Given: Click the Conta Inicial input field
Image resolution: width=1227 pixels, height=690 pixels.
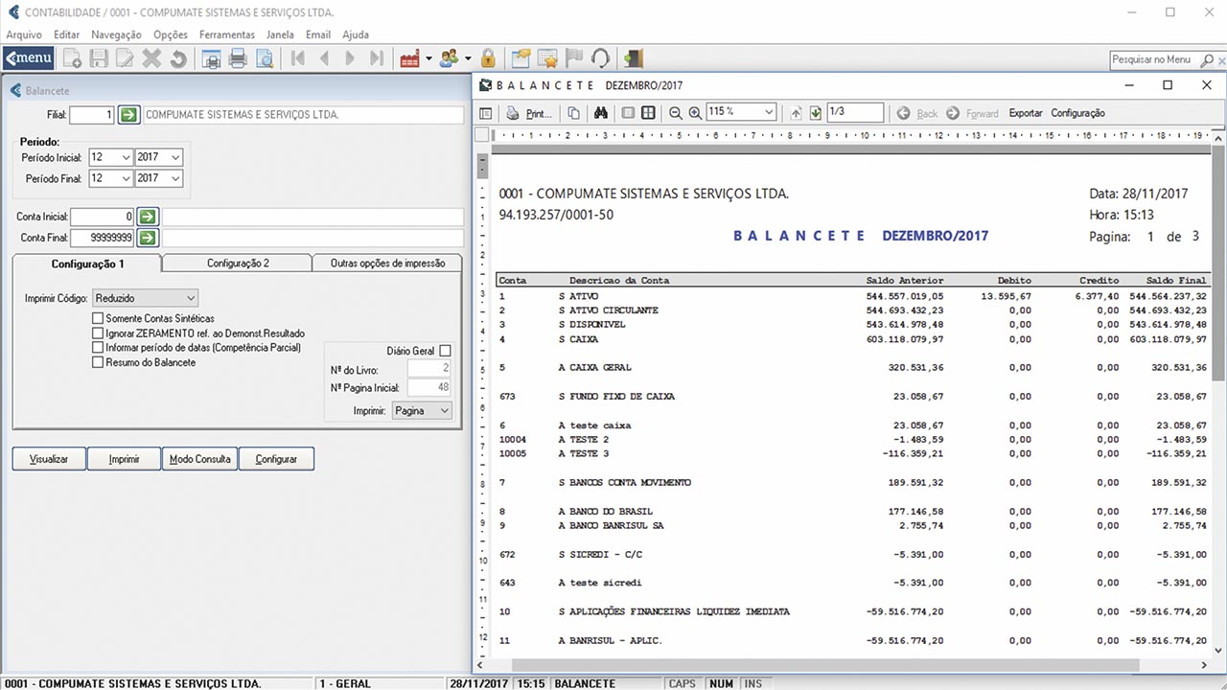Looking at the screenshot, I should [102, 217].
